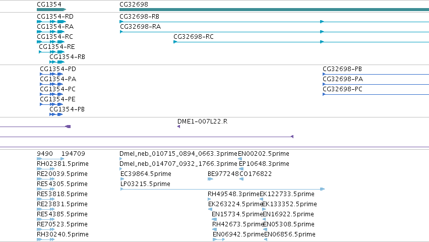429x242 pixels.
Task: Select transcript CG1354-RA
Action: [55, 27]
